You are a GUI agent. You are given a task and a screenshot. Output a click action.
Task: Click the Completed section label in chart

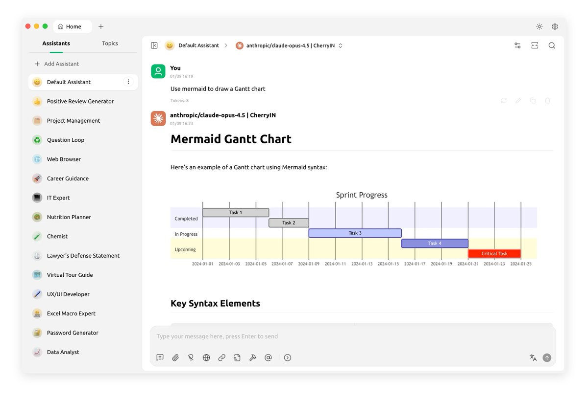click(186, 219)
